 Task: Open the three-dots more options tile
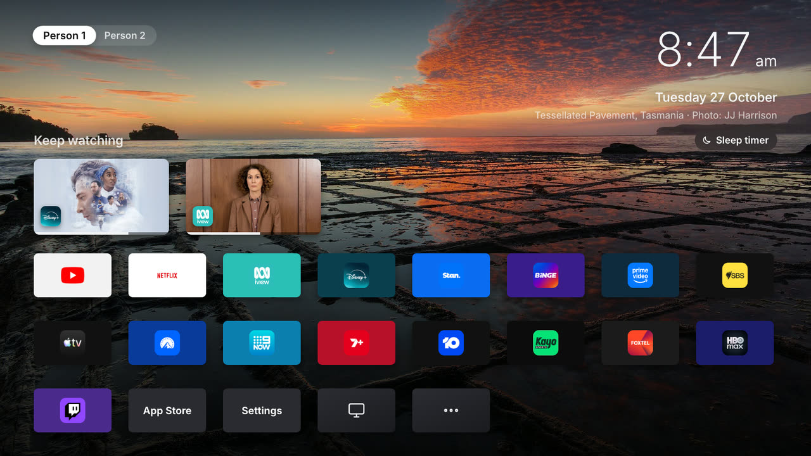click(x=451, y=410)
